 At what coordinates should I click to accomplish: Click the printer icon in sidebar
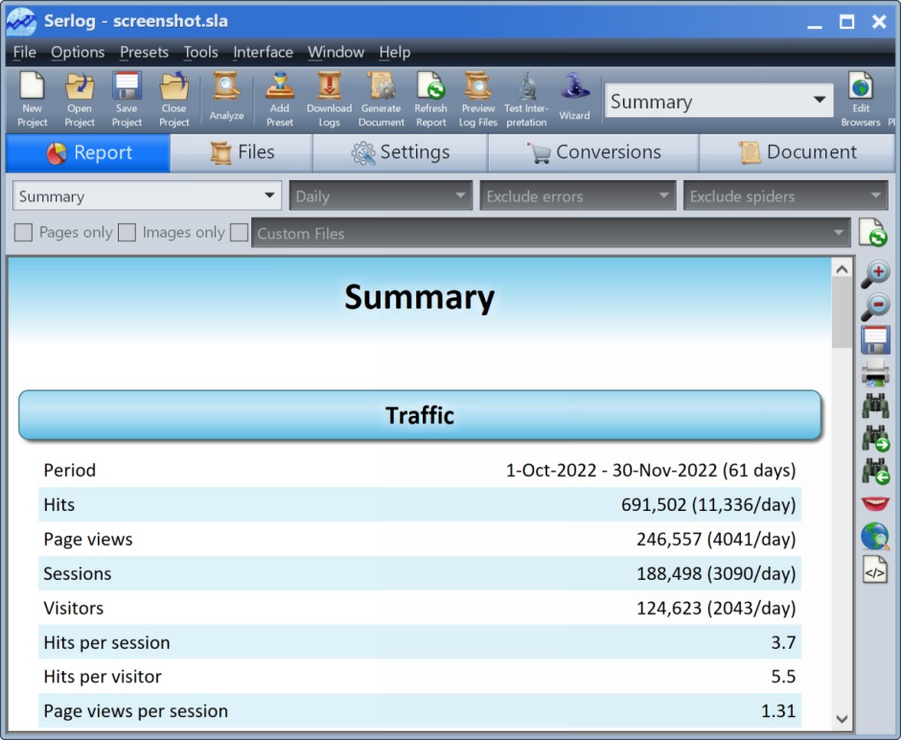coord(874,372)
